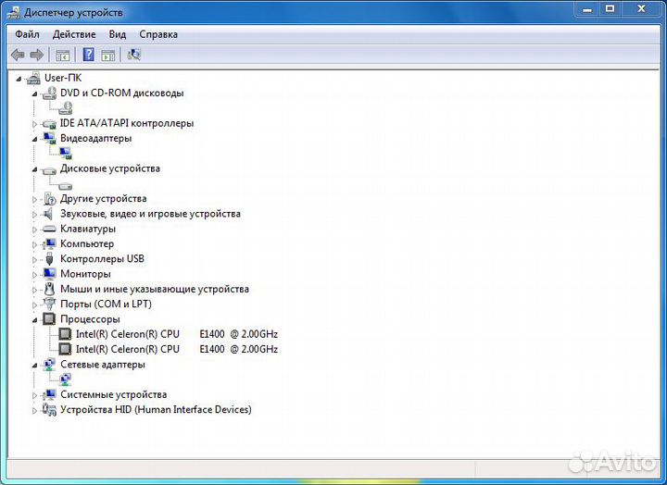
Task: Open the Справка menu
Action: tap(158, 34)
